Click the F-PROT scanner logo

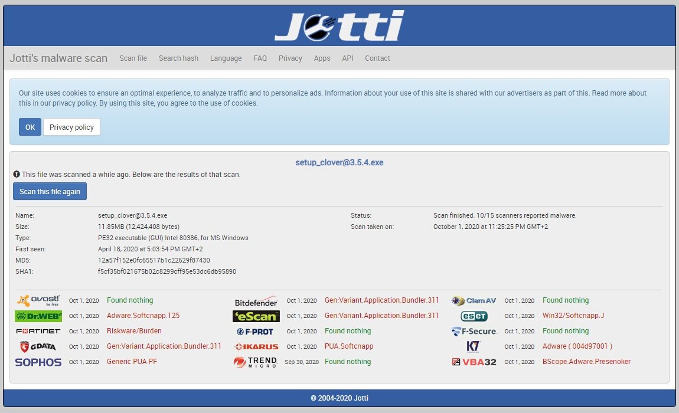tap(255, 332)
